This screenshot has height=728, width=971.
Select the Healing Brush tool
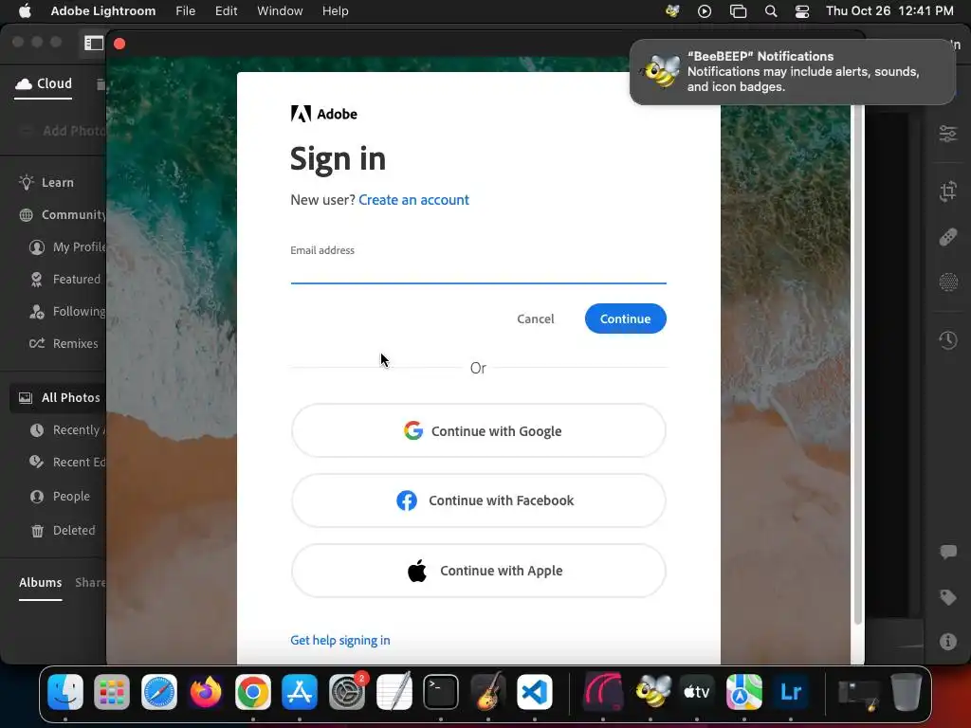click(x=948, y=237)
